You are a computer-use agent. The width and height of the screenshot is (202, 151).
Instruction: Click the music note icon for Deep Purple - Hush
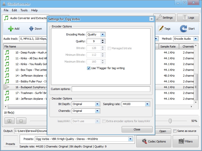[x=7, y=53]
